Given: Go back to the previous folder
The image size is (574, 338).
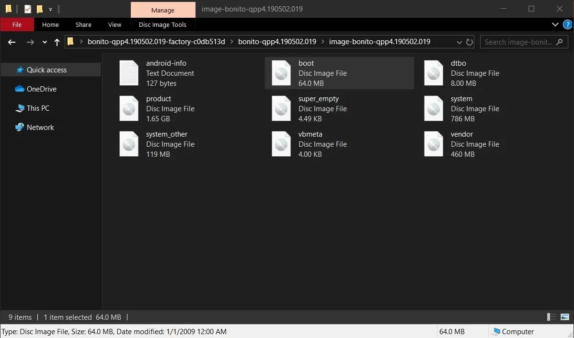Looking at the screenshot, I should [x=11, y=42].
